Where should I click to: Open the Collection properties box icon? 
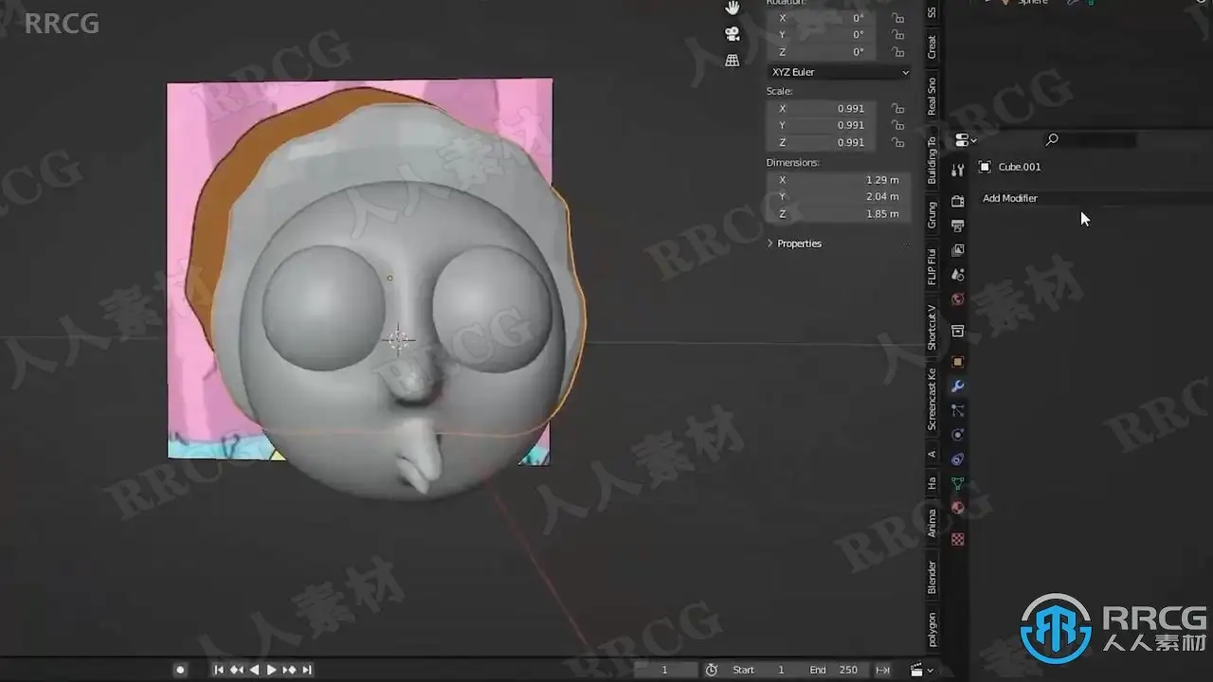point(957,332)
